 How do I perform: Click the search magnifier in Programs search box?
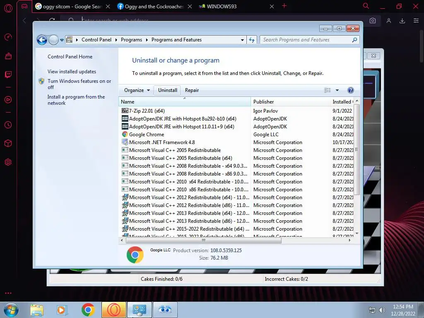(x=354, y=40)
